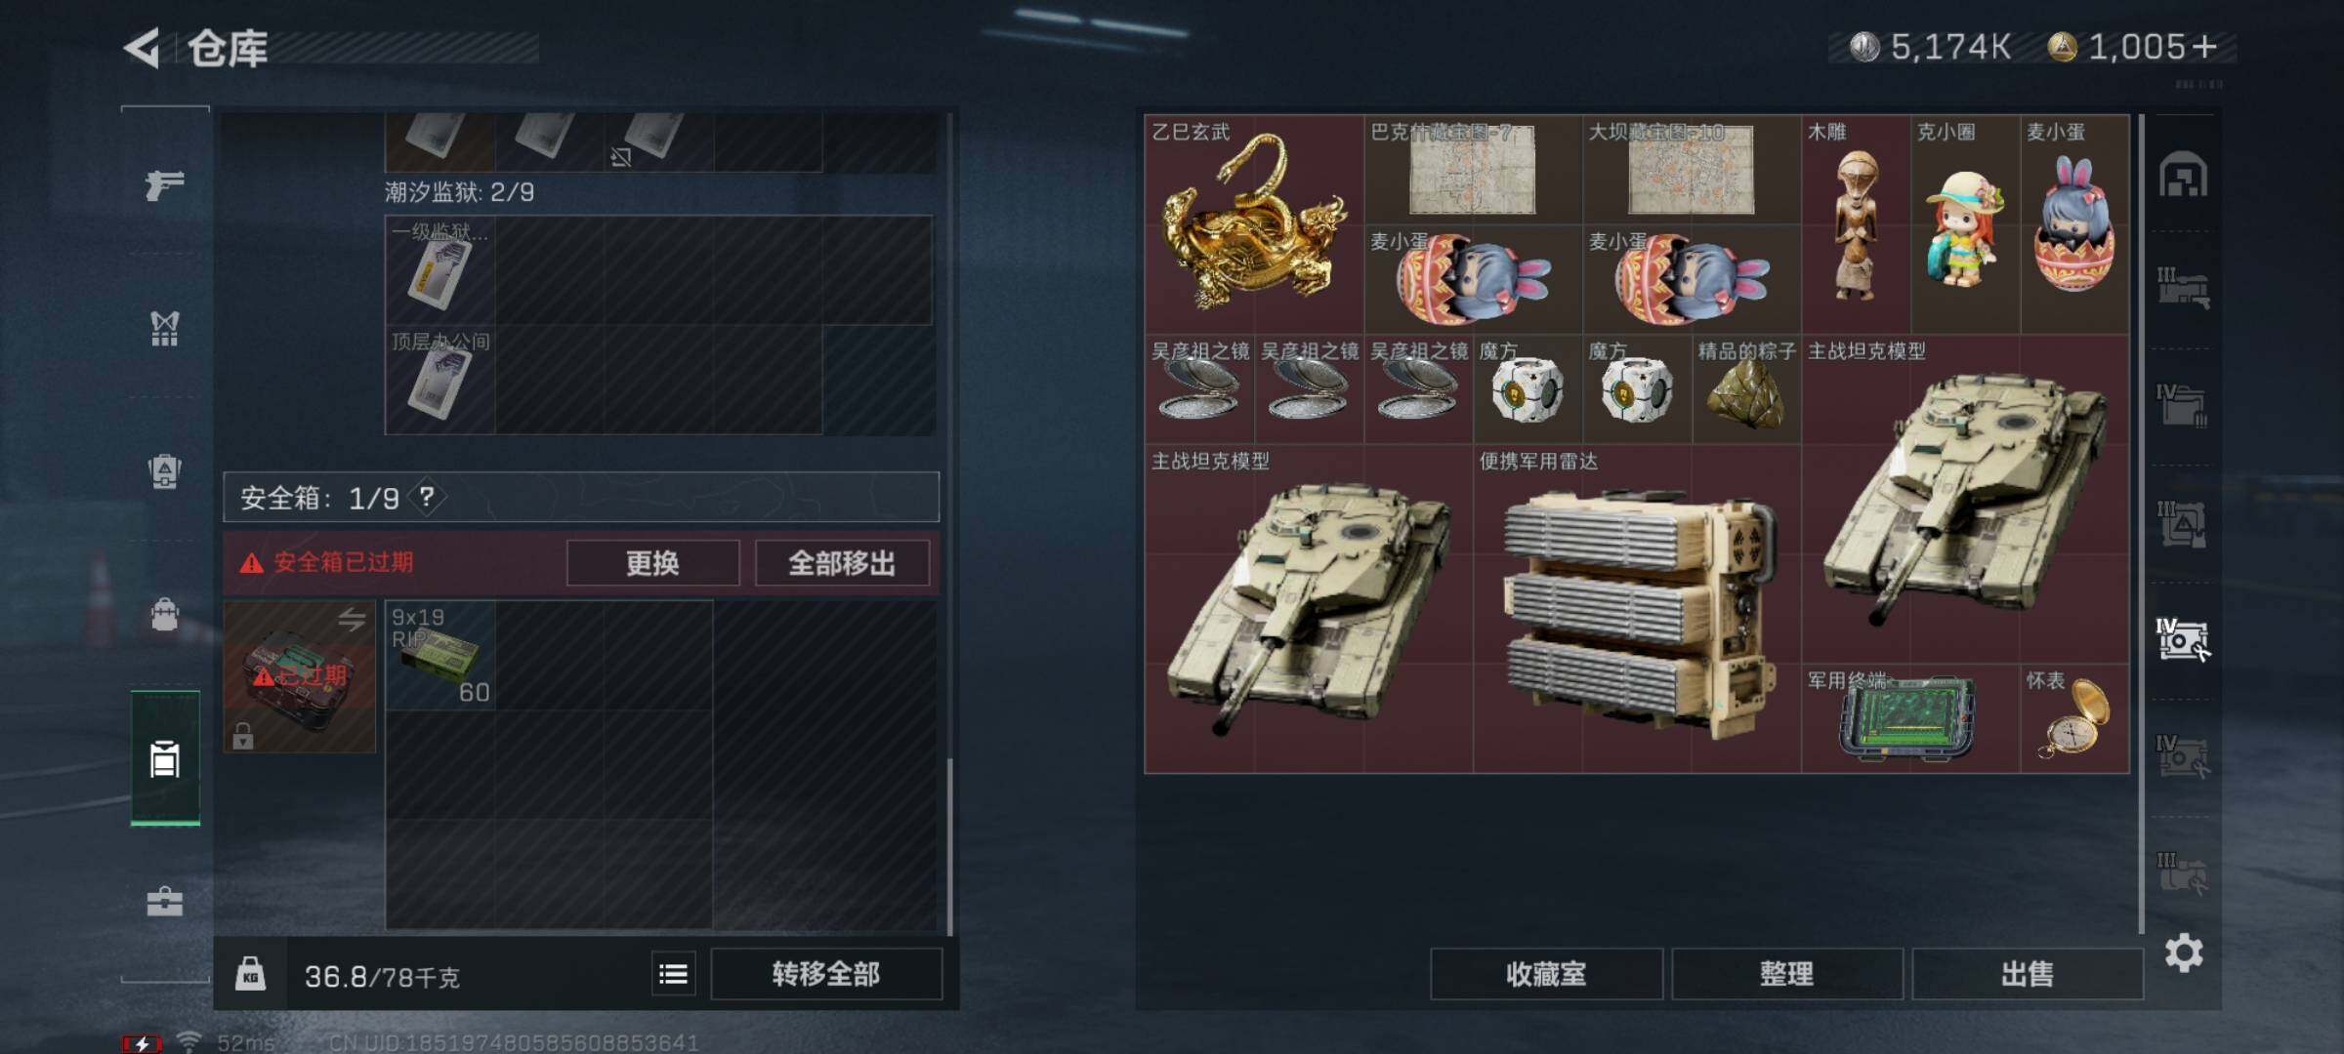Open the armor vest category icon
Viewport: 2344px width, 1054px height.
(164, 328)
